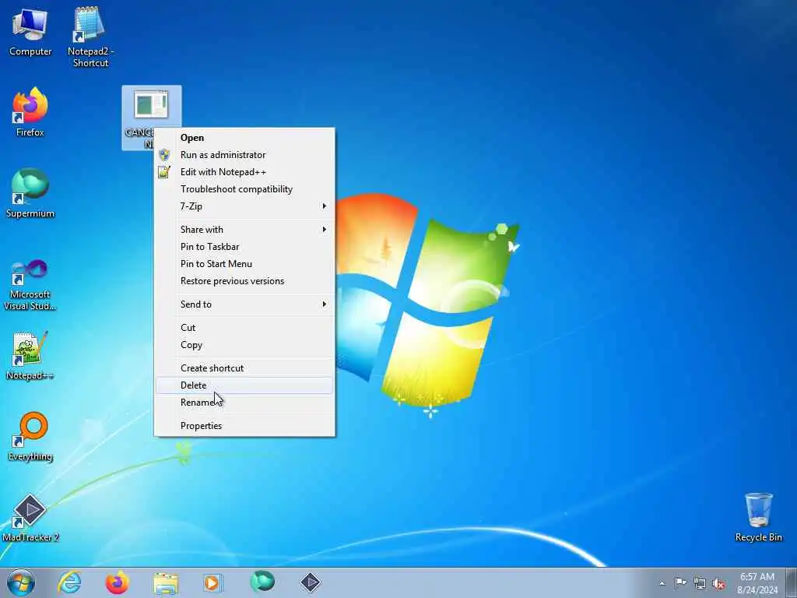Click the clock showing 6:57 AM
The width and height of the screenshot is (797, 598).
click(x=757, y=583)
